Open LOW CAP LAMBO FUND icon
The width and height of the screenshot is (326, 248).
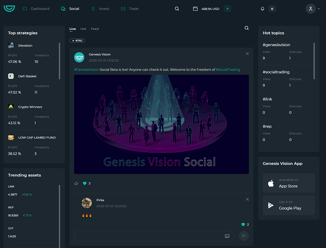(x=11, y=138)
